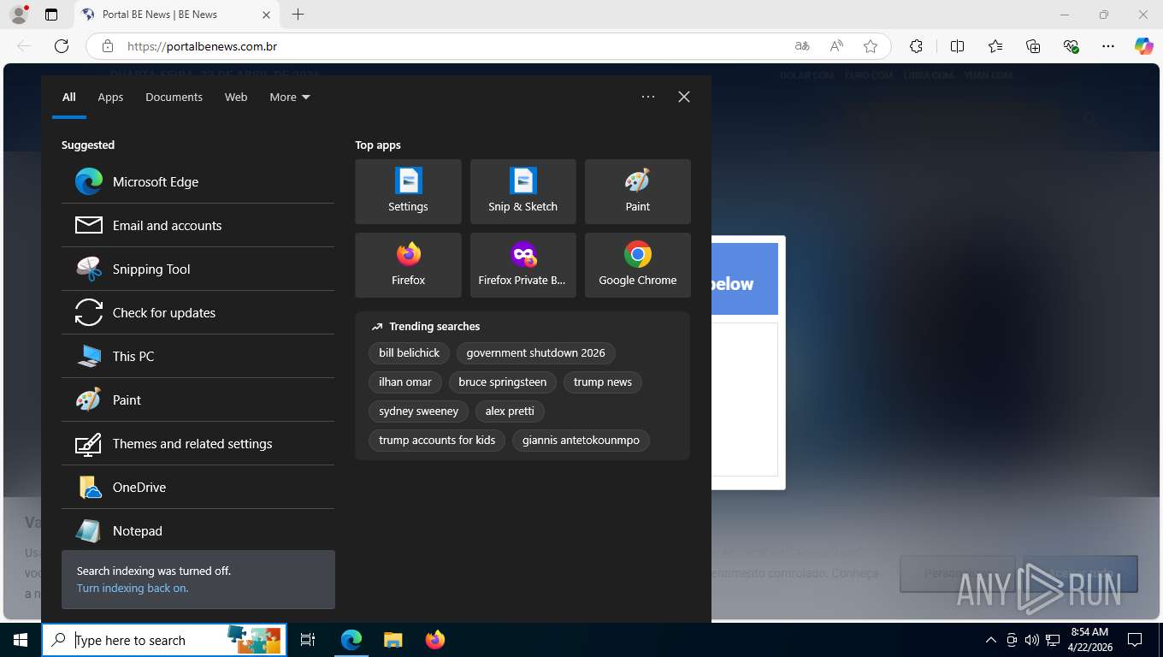
Task: Switch to the Web search tab
Action: 236,97
